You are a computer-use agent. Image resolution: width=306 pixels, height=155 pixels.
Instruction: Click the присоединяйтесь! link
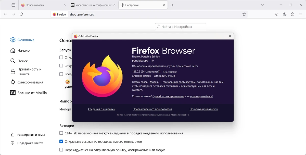pyautogui.click(x=201, y=96)
